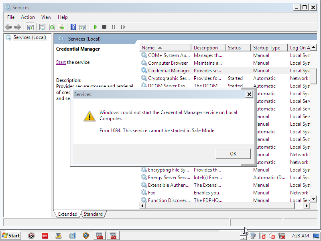
Task: Click the 7:28 AM clock
Action: (300, 236)
